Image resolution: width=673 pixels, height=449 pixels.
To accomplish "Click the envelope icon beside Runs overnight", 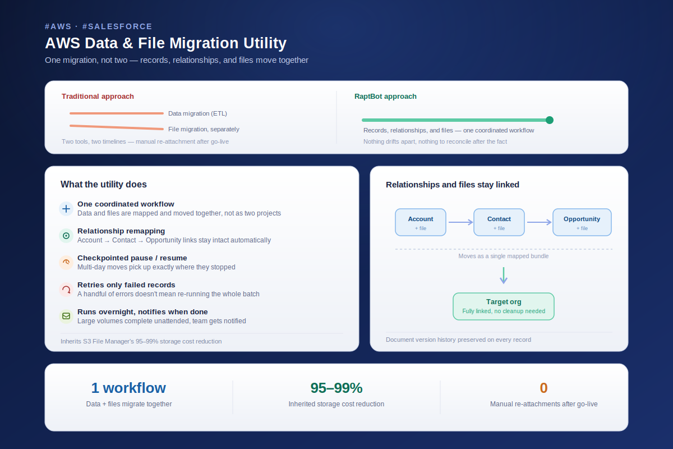I will tap(66, 316).
